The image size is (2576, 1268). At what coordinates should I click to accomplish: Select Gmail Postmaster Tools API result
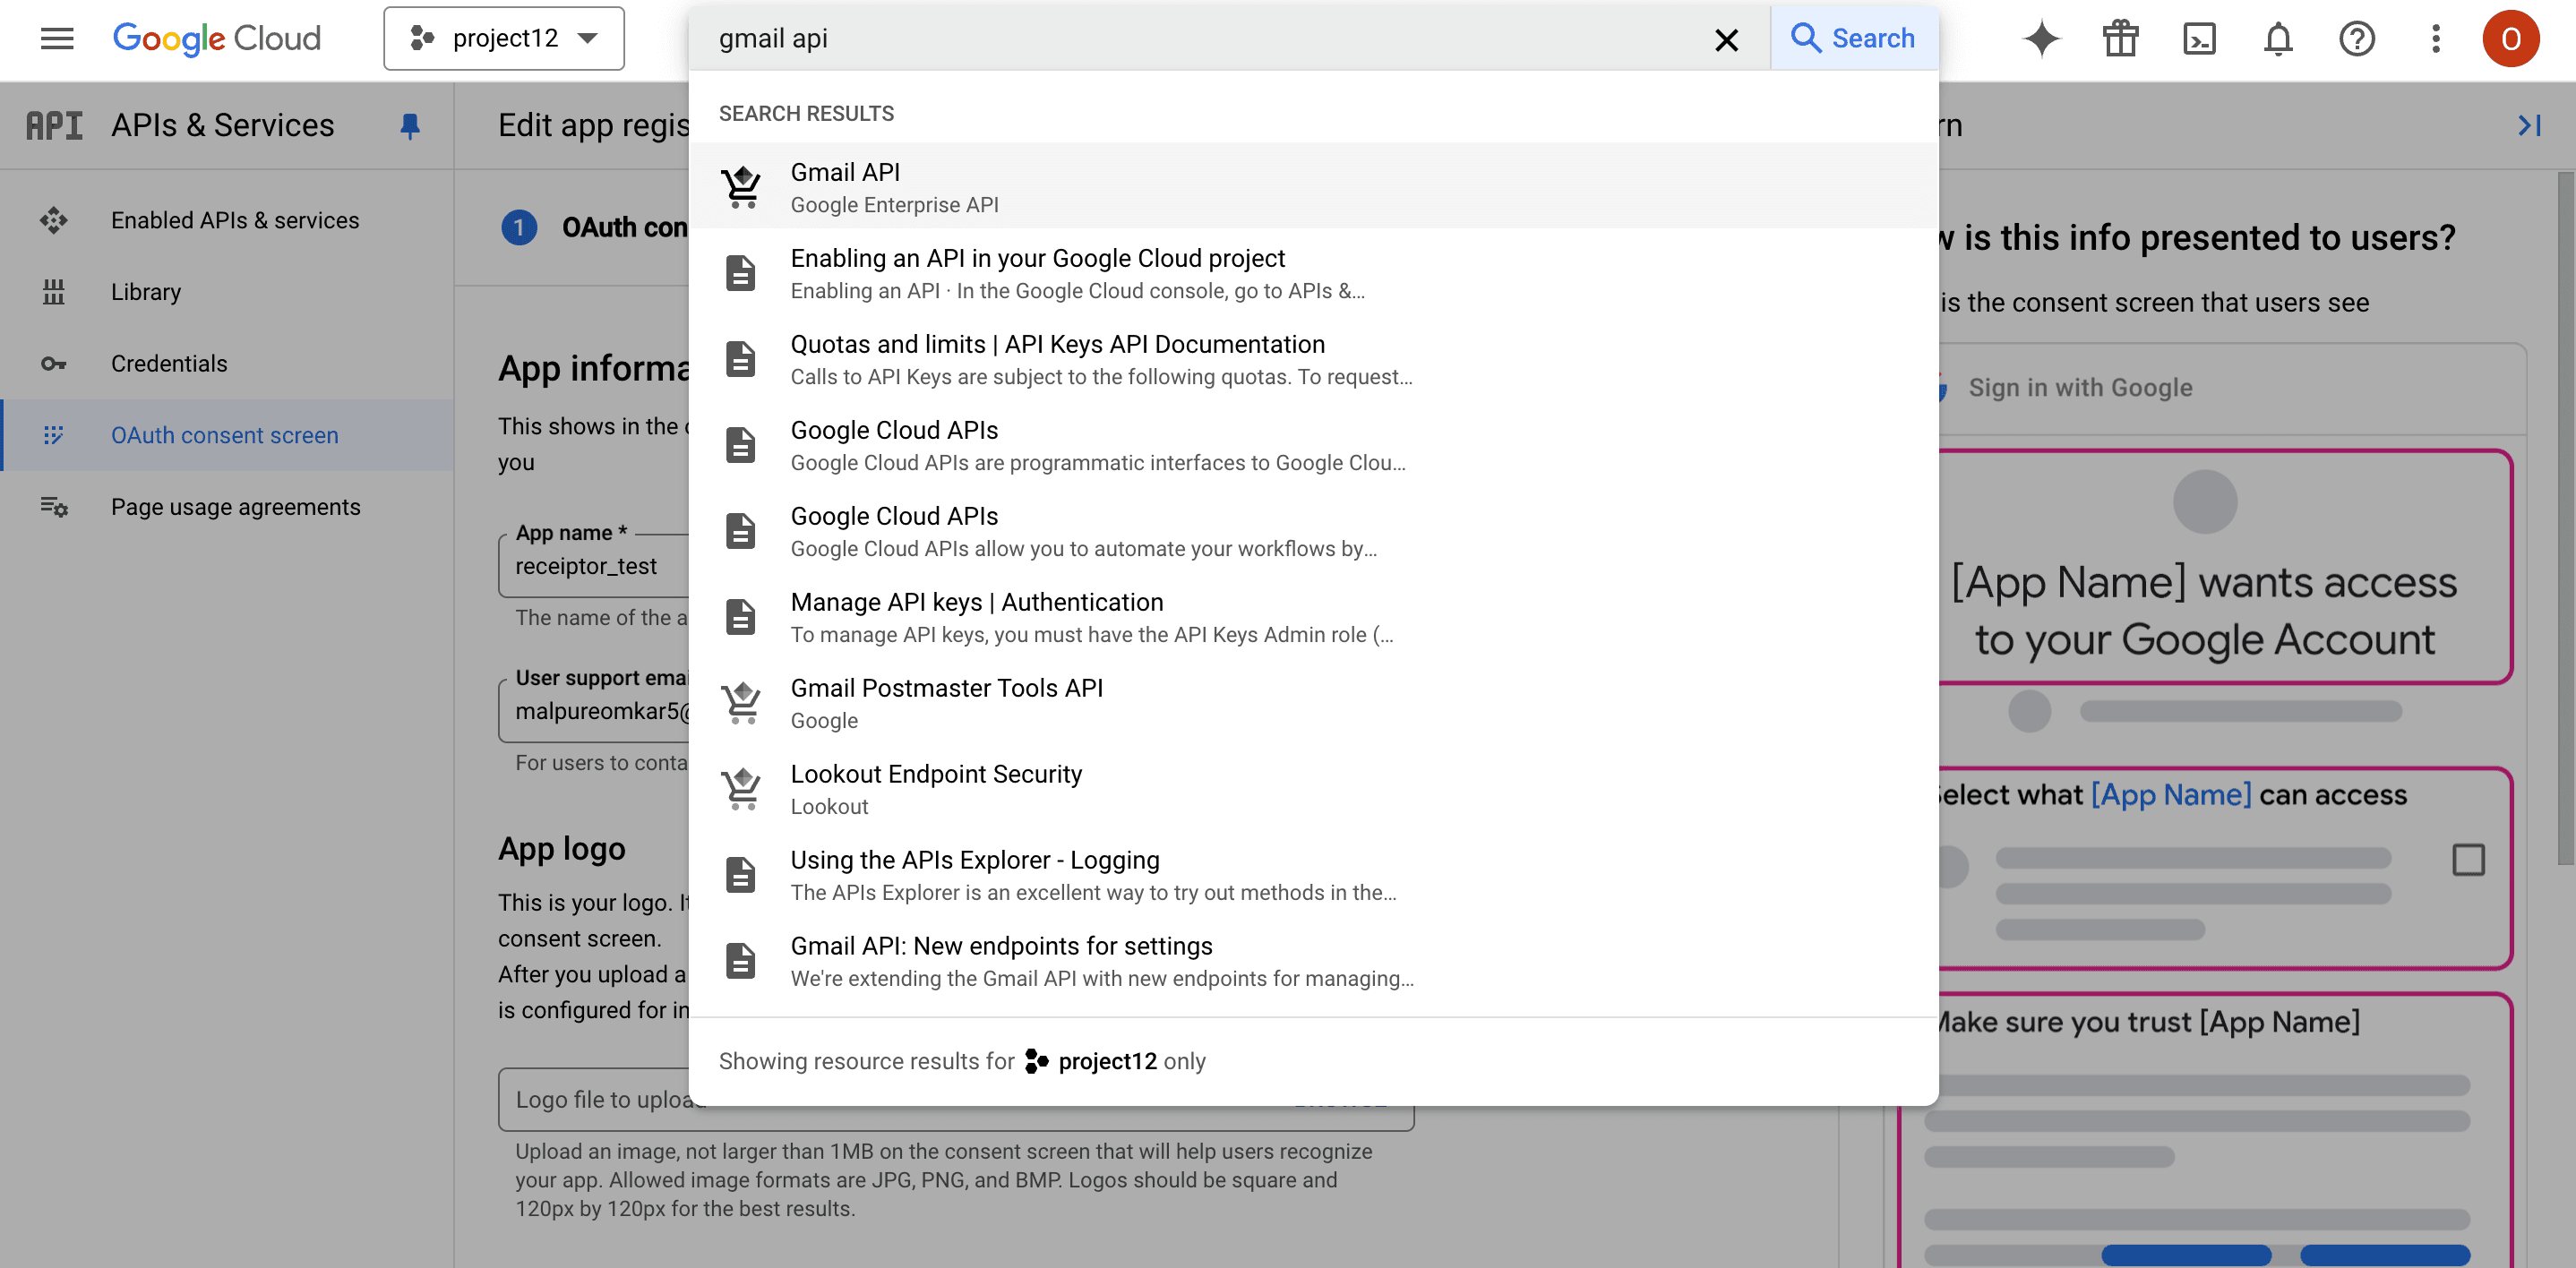[1313, 703]
